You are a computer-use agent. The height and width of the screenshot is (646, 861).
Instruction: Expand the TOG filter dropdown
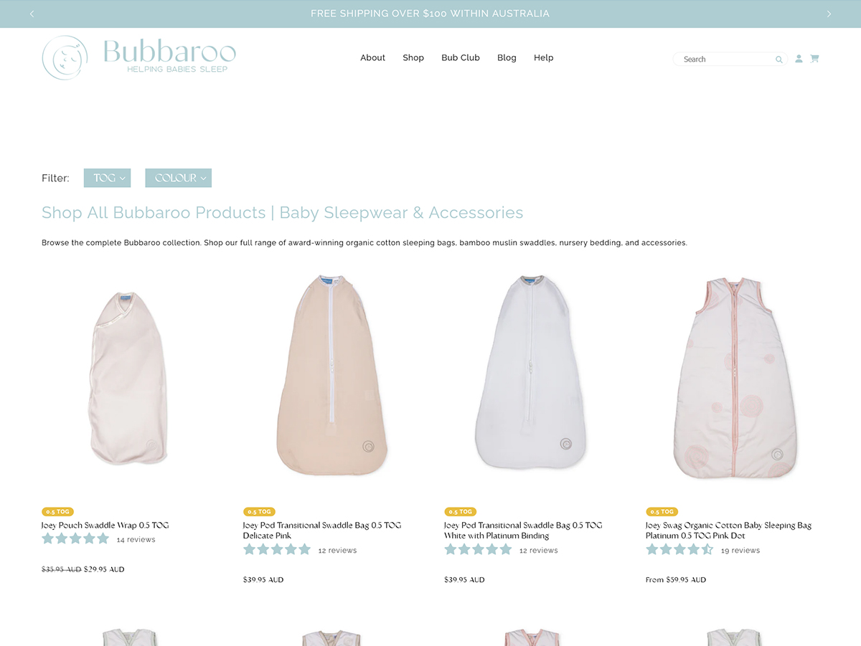click(108, 178)
